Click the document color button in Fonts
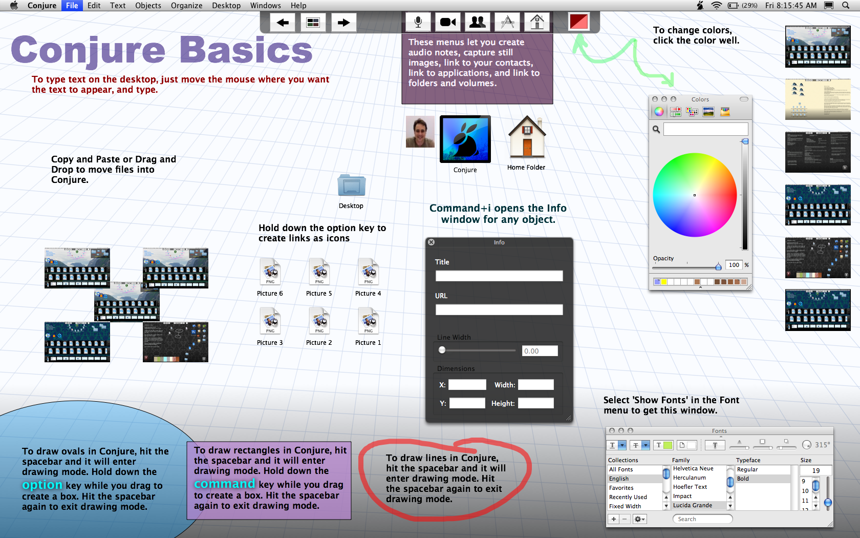The width and height of the screenshot is (860, 538). click(x=687, y=445)
